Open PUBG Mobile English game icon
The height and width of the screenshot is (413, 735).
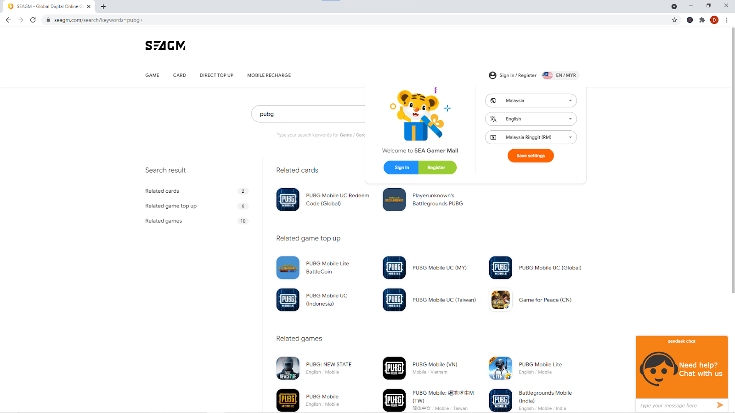coord(288,400)
